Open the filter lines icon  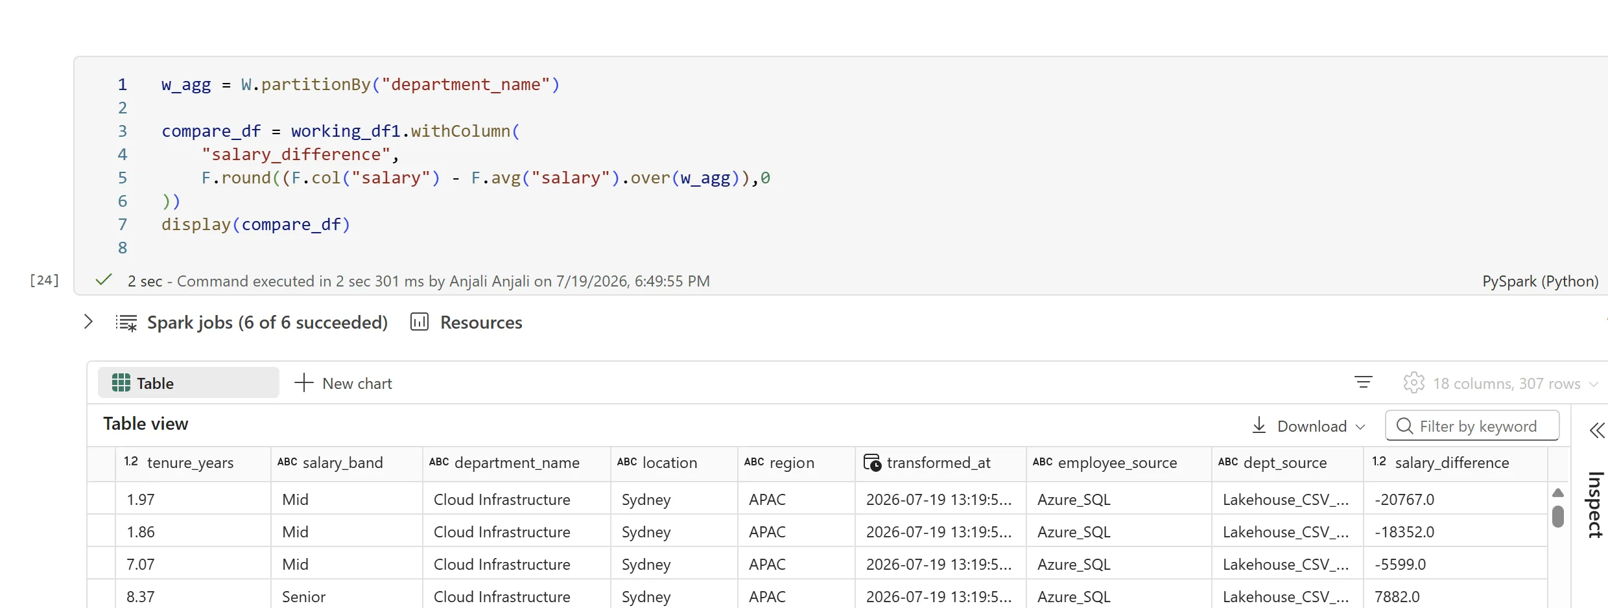pyautogui.click(x=1363, y=382)
